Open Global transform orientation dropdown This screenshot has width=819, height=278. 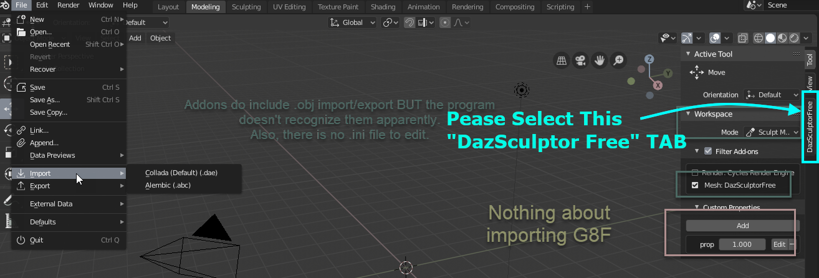(353, 22)
